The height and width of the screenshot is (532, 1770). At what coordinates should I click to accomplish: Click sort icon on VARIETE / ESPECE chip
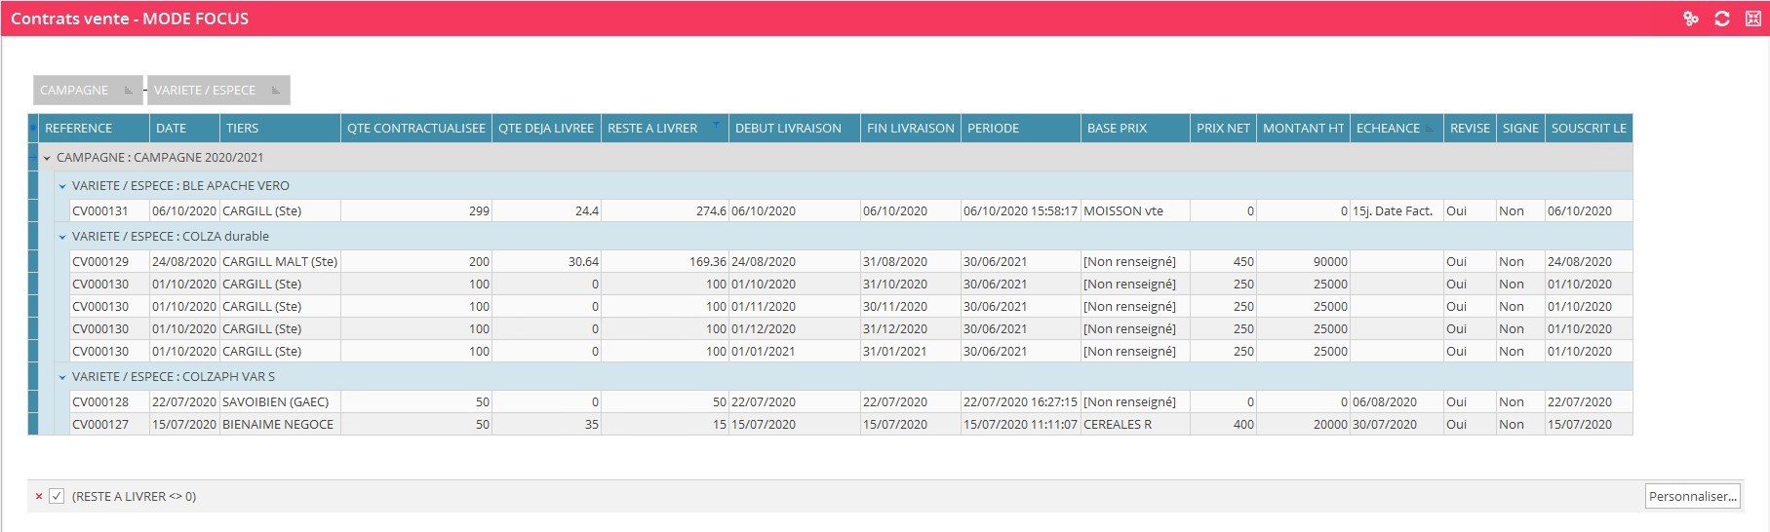point(275,91)
